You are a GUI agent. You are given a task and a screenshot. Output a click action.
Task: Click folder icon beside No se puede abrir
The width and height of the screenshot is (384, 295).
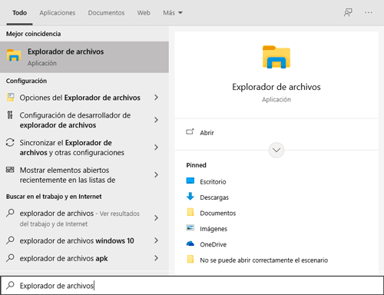[x=190, y=259]
